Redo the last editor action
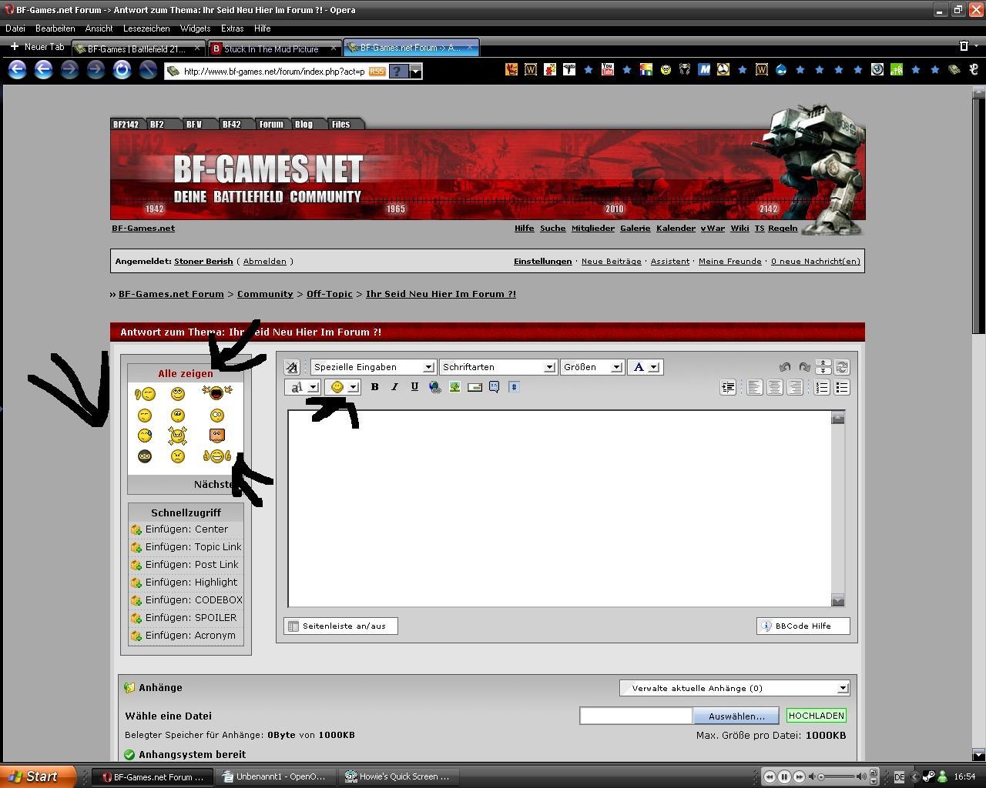The height and width of the screenshot is (788, 986). (804, 367)
